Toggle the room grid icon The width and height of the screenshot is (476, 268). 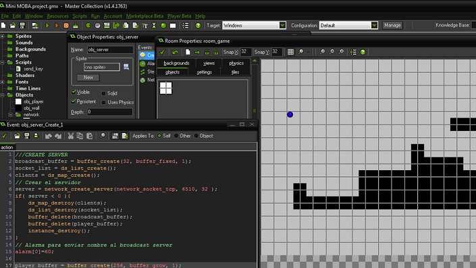(290, 52)
